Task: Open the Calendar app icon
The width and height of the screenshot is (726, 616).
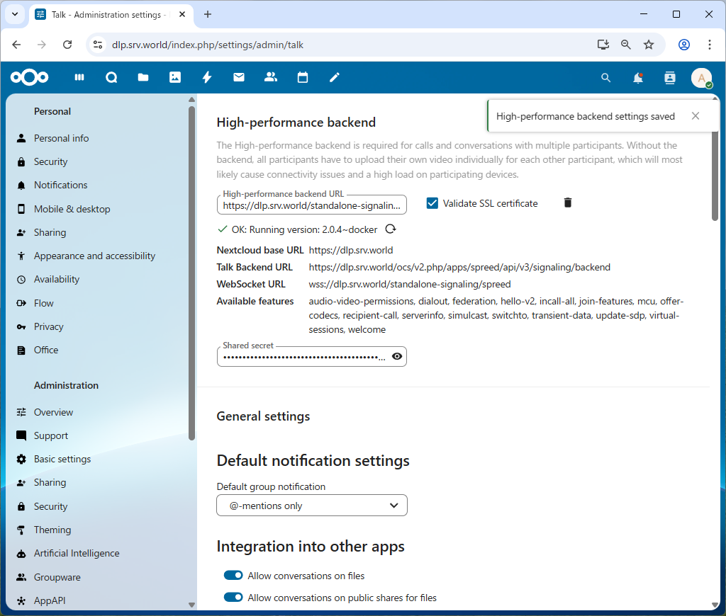Action: coord(303,78)
